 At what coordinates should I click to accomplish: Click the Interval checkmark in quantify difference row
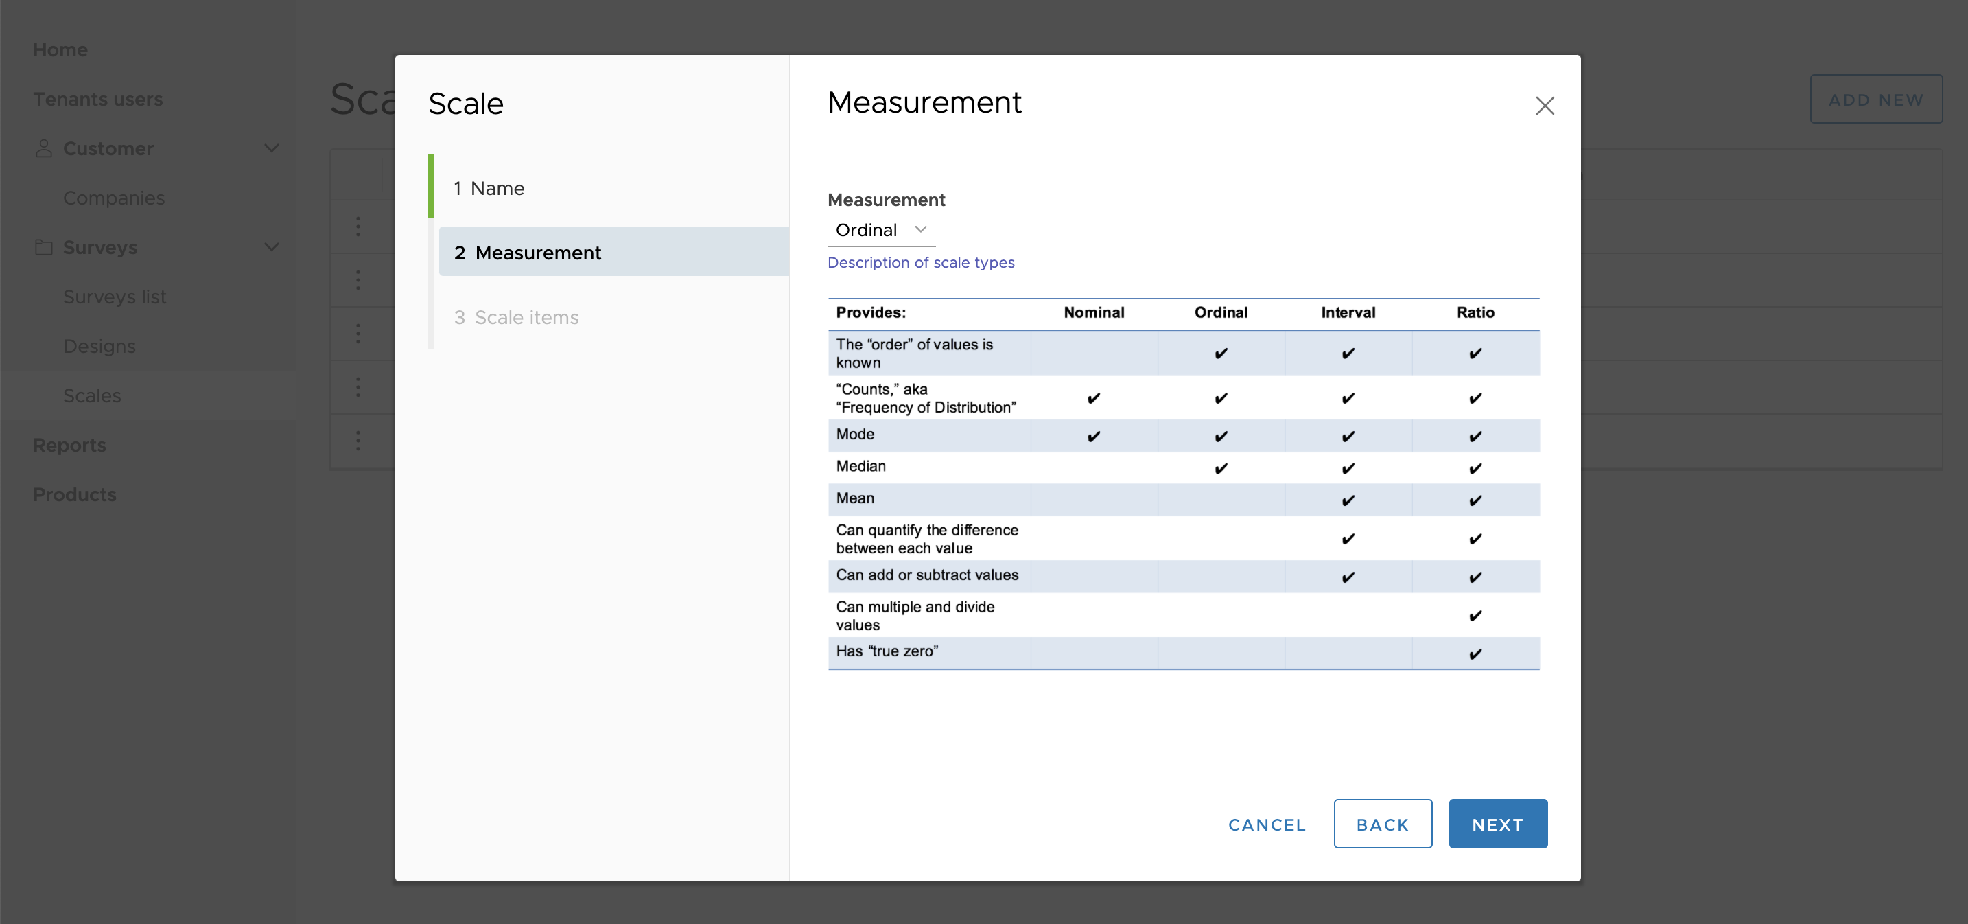(1348, 539)
